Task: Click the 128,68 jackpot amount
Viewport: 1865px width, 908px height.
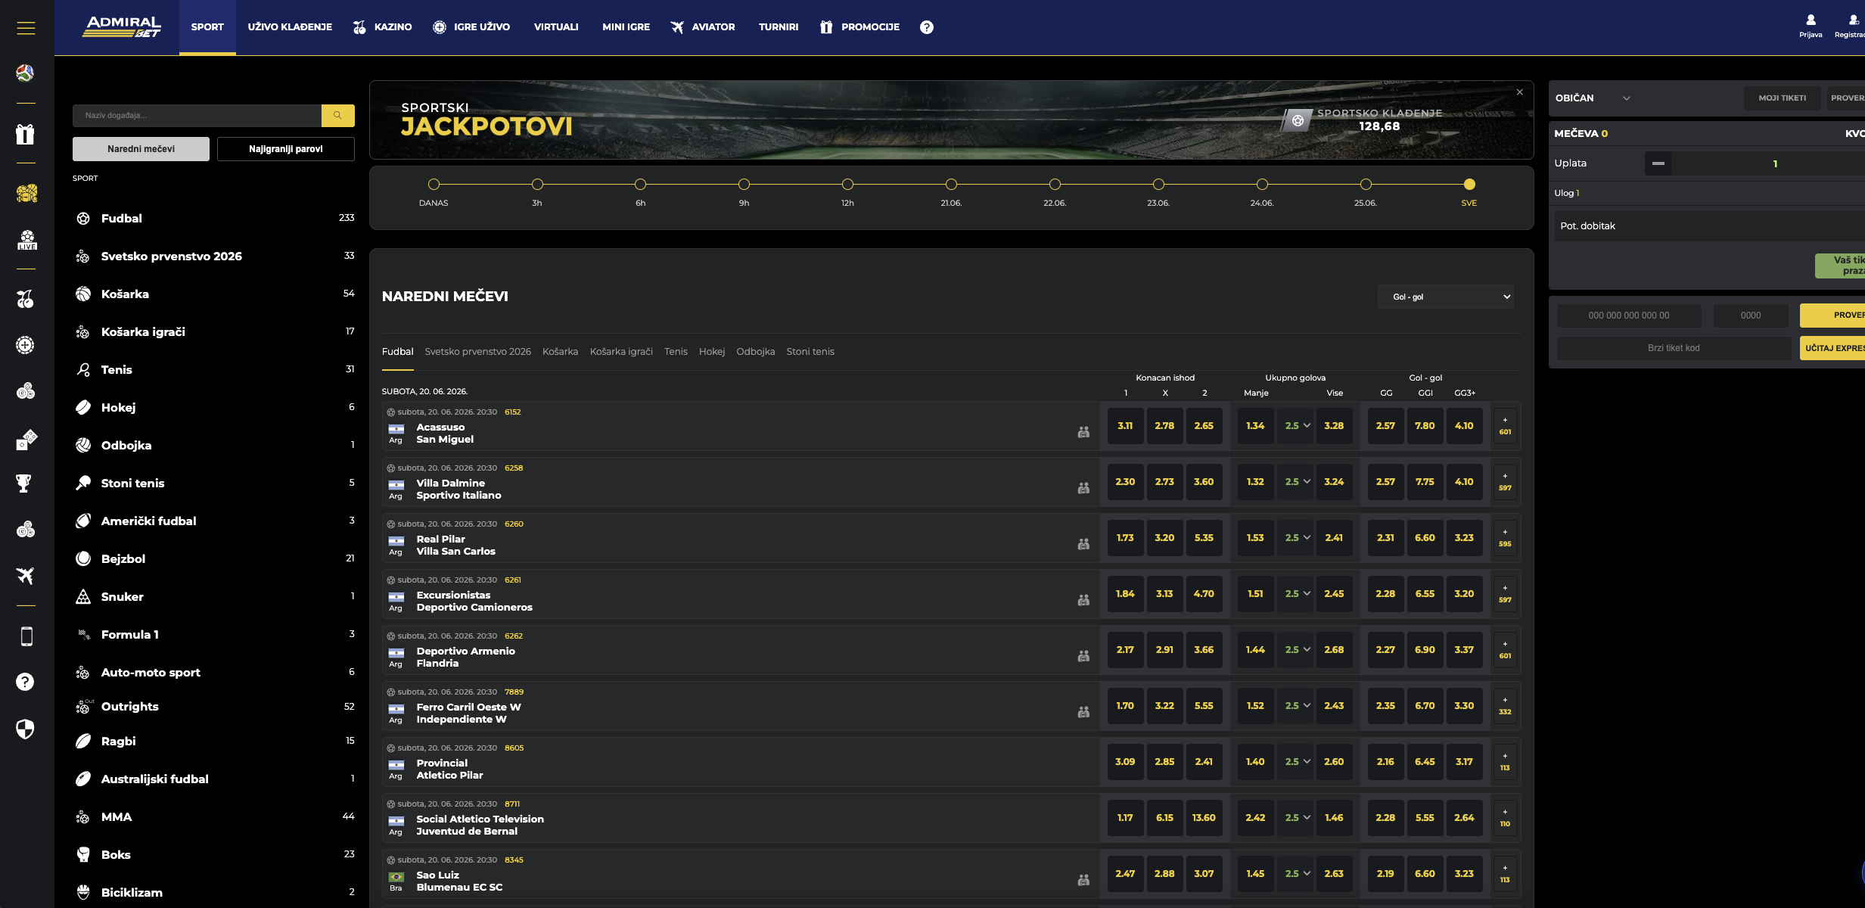Action: pyautogui.click(x=1379, y=126)
